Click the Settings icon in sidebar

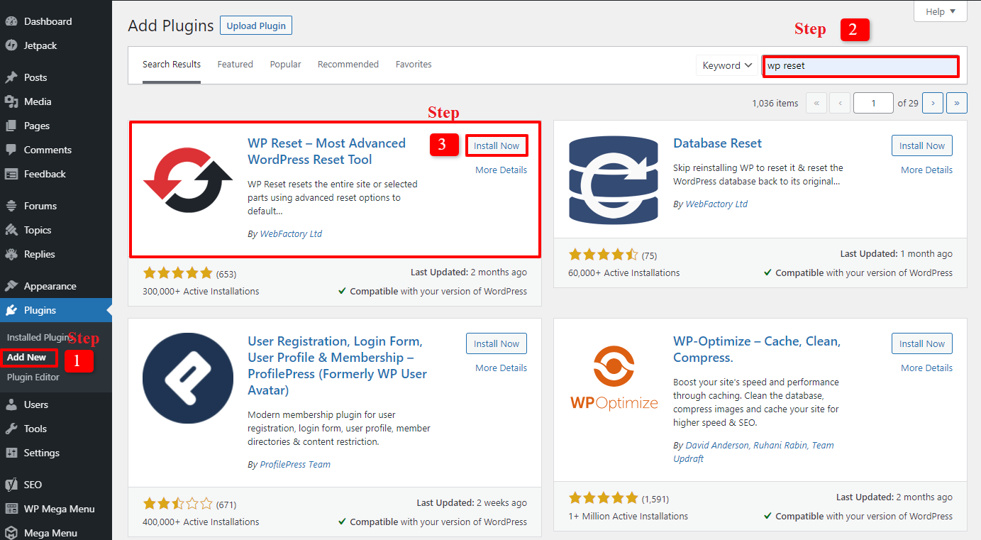(11, 453)
